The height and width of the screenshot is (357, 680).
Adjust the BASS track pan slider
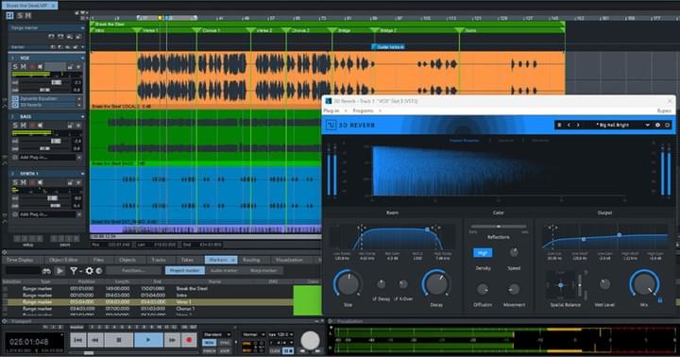point(44,148)
